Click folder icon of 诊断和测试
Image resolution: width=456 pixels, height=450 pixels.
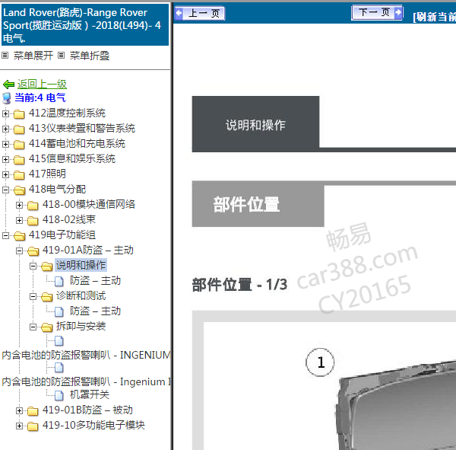click(x=46, y=296)
